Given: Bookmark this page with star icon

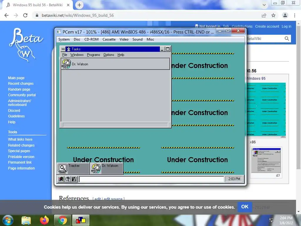Looking at the screenshot, I should (x=273, y=15).
